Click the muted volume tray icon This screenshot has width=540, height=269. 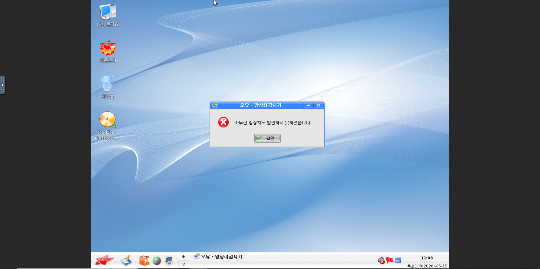pos(381,261)
